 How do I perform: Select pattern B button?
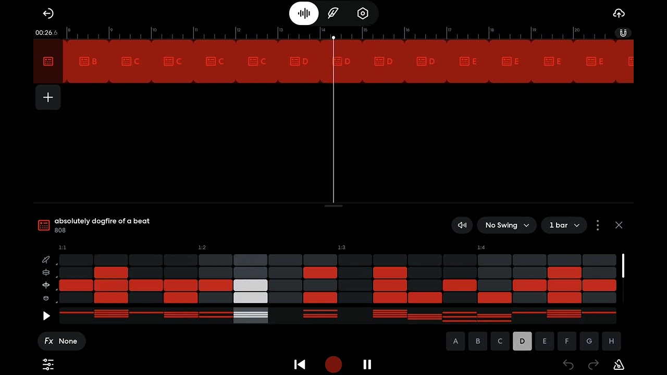click(478, 341)
